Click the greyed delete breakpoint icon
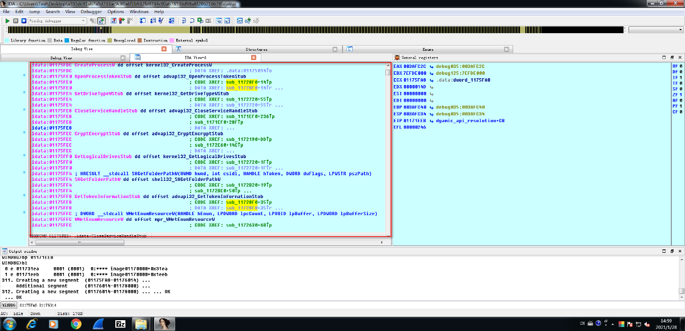This screenshot has width=685, height=331. (130, 21)
